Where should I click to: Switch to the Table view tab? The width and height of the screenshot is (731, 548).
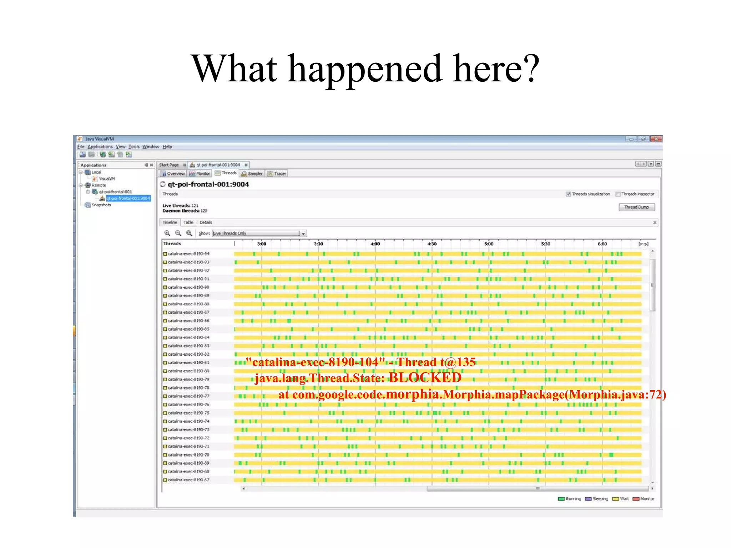coord(188,222)
